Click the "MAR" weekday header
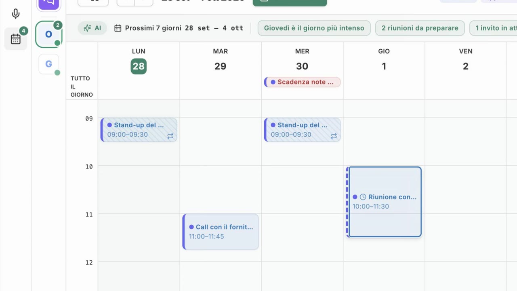 [x=221, y=51]
